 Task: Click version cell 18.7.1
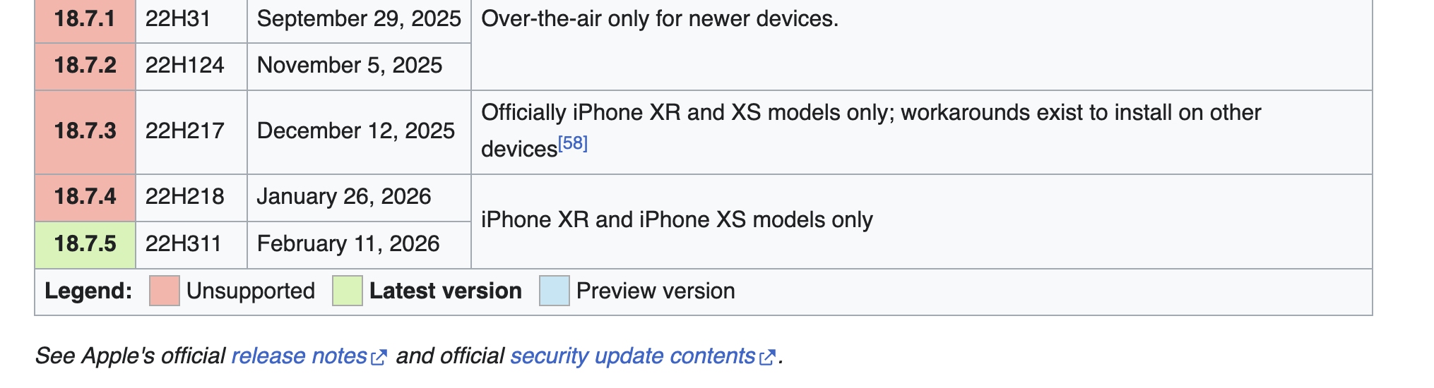coord(85,19)
